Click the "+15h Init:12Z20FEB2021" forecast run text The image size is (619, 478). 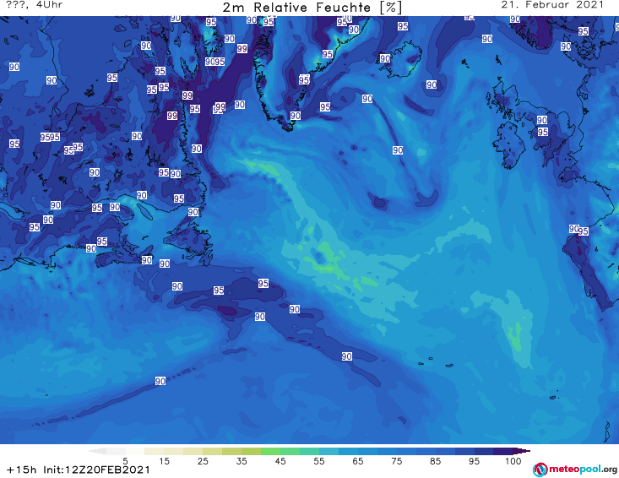point(79,470)
